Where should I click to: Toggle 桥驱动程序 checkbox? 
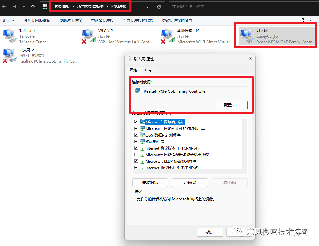tap(136, 141)
